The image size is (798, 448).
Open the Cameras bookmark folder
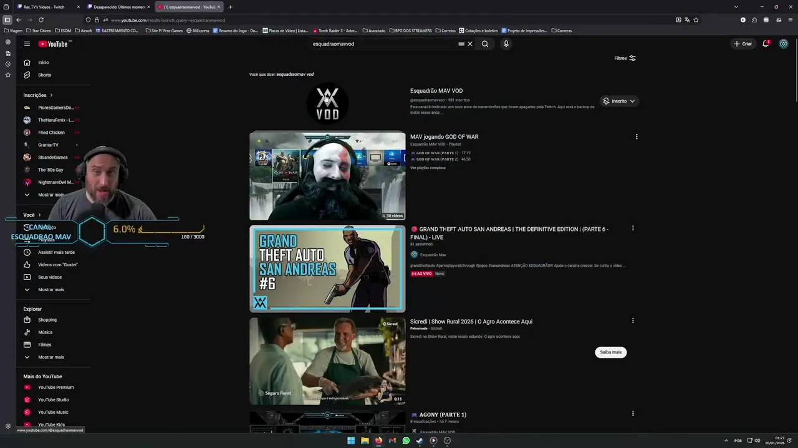[561, 30]
